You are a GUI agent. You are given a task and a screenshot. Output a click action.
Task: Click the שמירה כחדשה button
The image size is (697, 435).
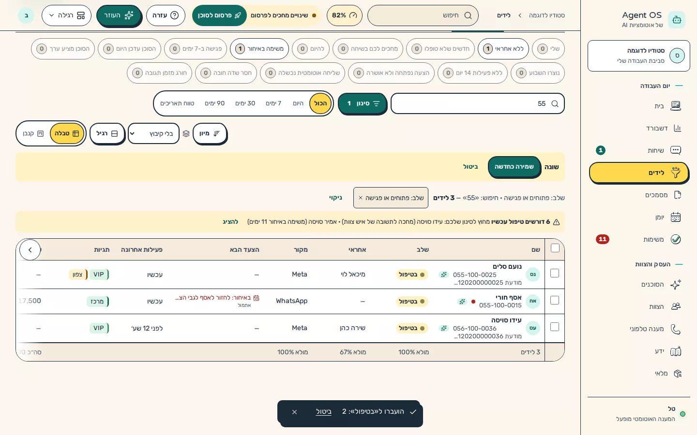(x=514, y=167)
